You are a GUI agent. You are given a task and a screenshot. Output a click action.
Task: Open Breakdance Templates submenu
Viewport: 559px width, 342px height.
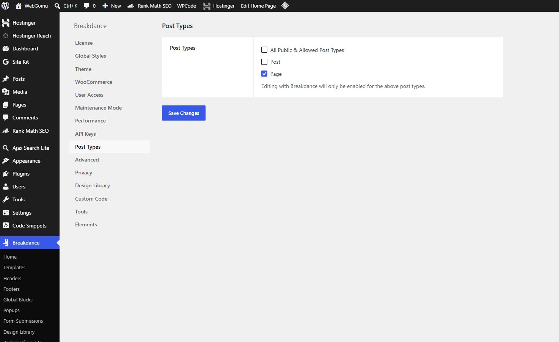(x=14, y=267)
